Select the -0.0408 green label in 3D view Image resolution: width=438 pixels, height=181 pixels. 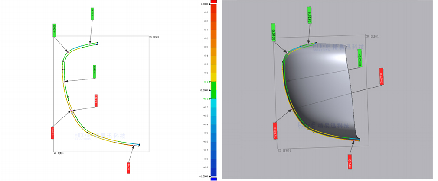point(273,32)
